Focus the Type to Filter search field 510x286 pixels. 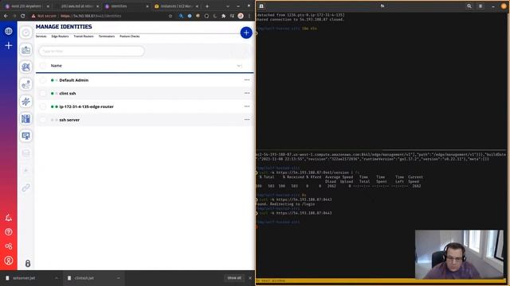pyautogui.click(x=92, y=51)
